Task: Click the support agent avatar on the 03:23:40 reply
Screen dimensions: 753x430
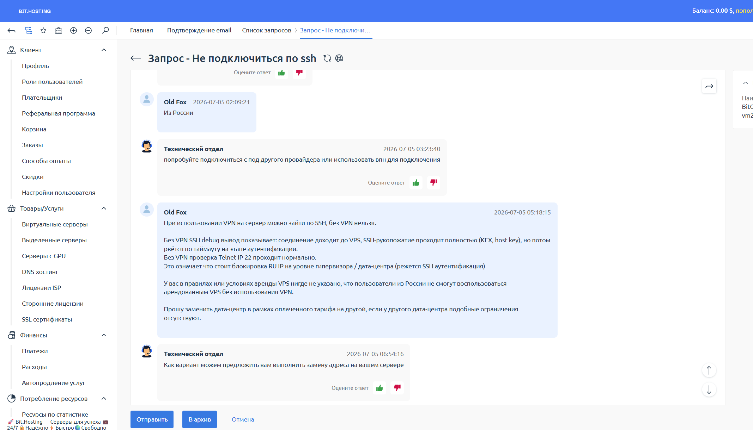Action: (x=147, y=146)
